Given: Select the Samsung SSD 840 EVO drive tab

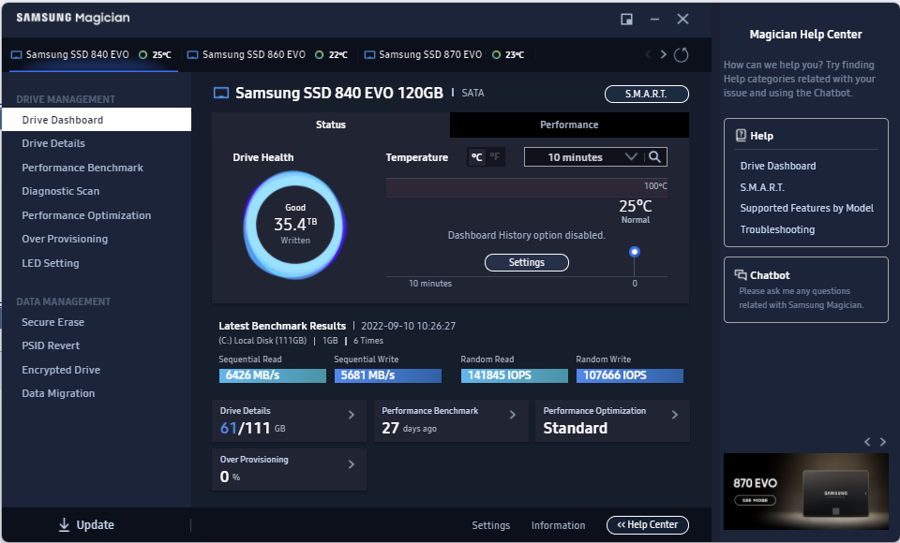Looking at the screenshot, I should tap(92, 55).
